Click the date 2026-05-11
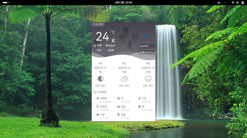 (100, 68)
